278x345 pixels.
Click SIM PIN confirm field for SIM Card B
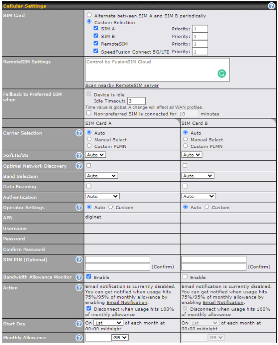[x=214, y=267]
